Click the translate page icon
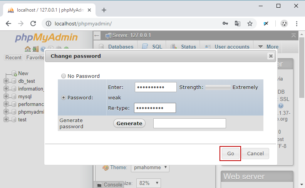This screenshot has height=188, width=305. click(237, 23)
